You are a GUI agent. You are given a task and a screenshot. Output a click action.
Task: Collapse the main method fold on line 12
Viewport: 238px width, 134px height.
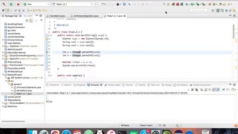pyautogui.click(x=52, y=35)
